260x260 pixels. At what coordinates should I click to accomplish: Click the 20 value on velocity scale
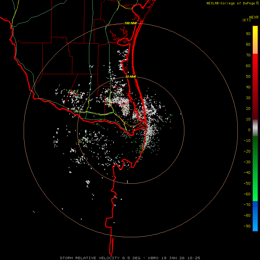click(248, 108)
